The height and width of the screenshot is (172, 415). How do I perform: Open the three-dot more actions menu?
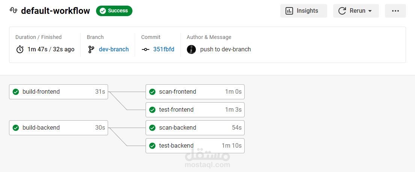(395, 11)
